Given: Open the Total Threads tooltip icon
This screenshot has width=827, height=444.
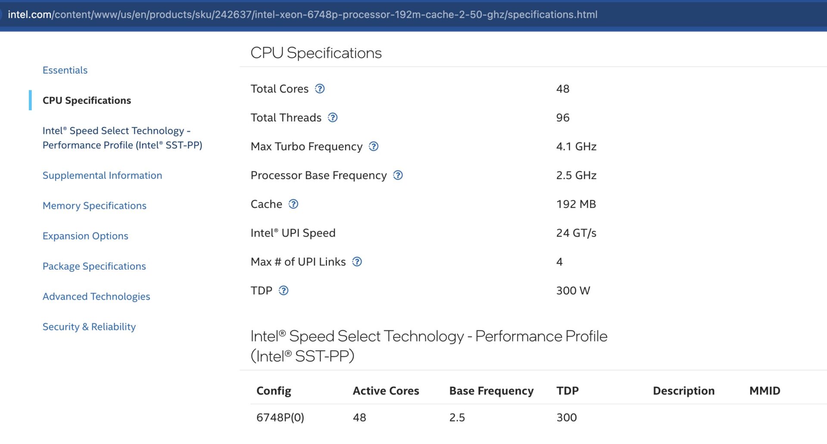Looking at the screenshot, I should tap(332, 118).
